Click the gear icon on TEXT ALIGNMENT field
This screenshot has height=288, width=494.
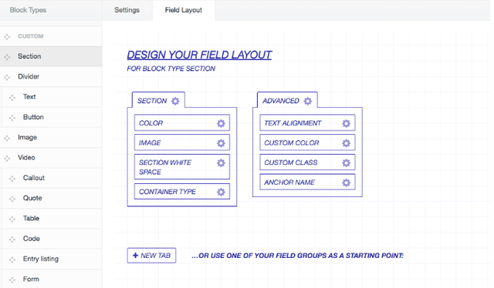347,123
